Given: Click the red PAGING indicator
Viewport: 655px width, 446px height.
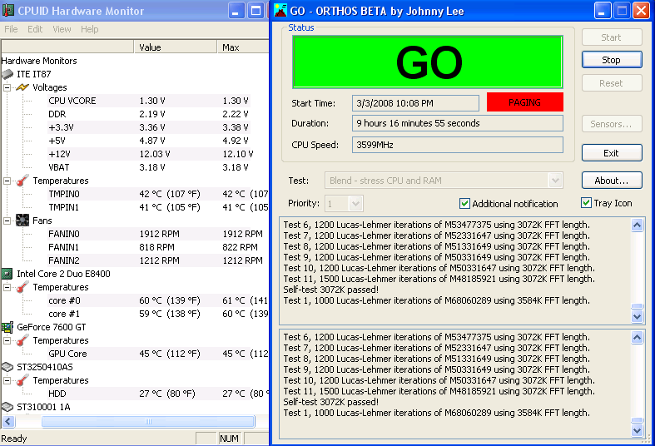Looking at the screenshot, I should (x=525, y=102).
